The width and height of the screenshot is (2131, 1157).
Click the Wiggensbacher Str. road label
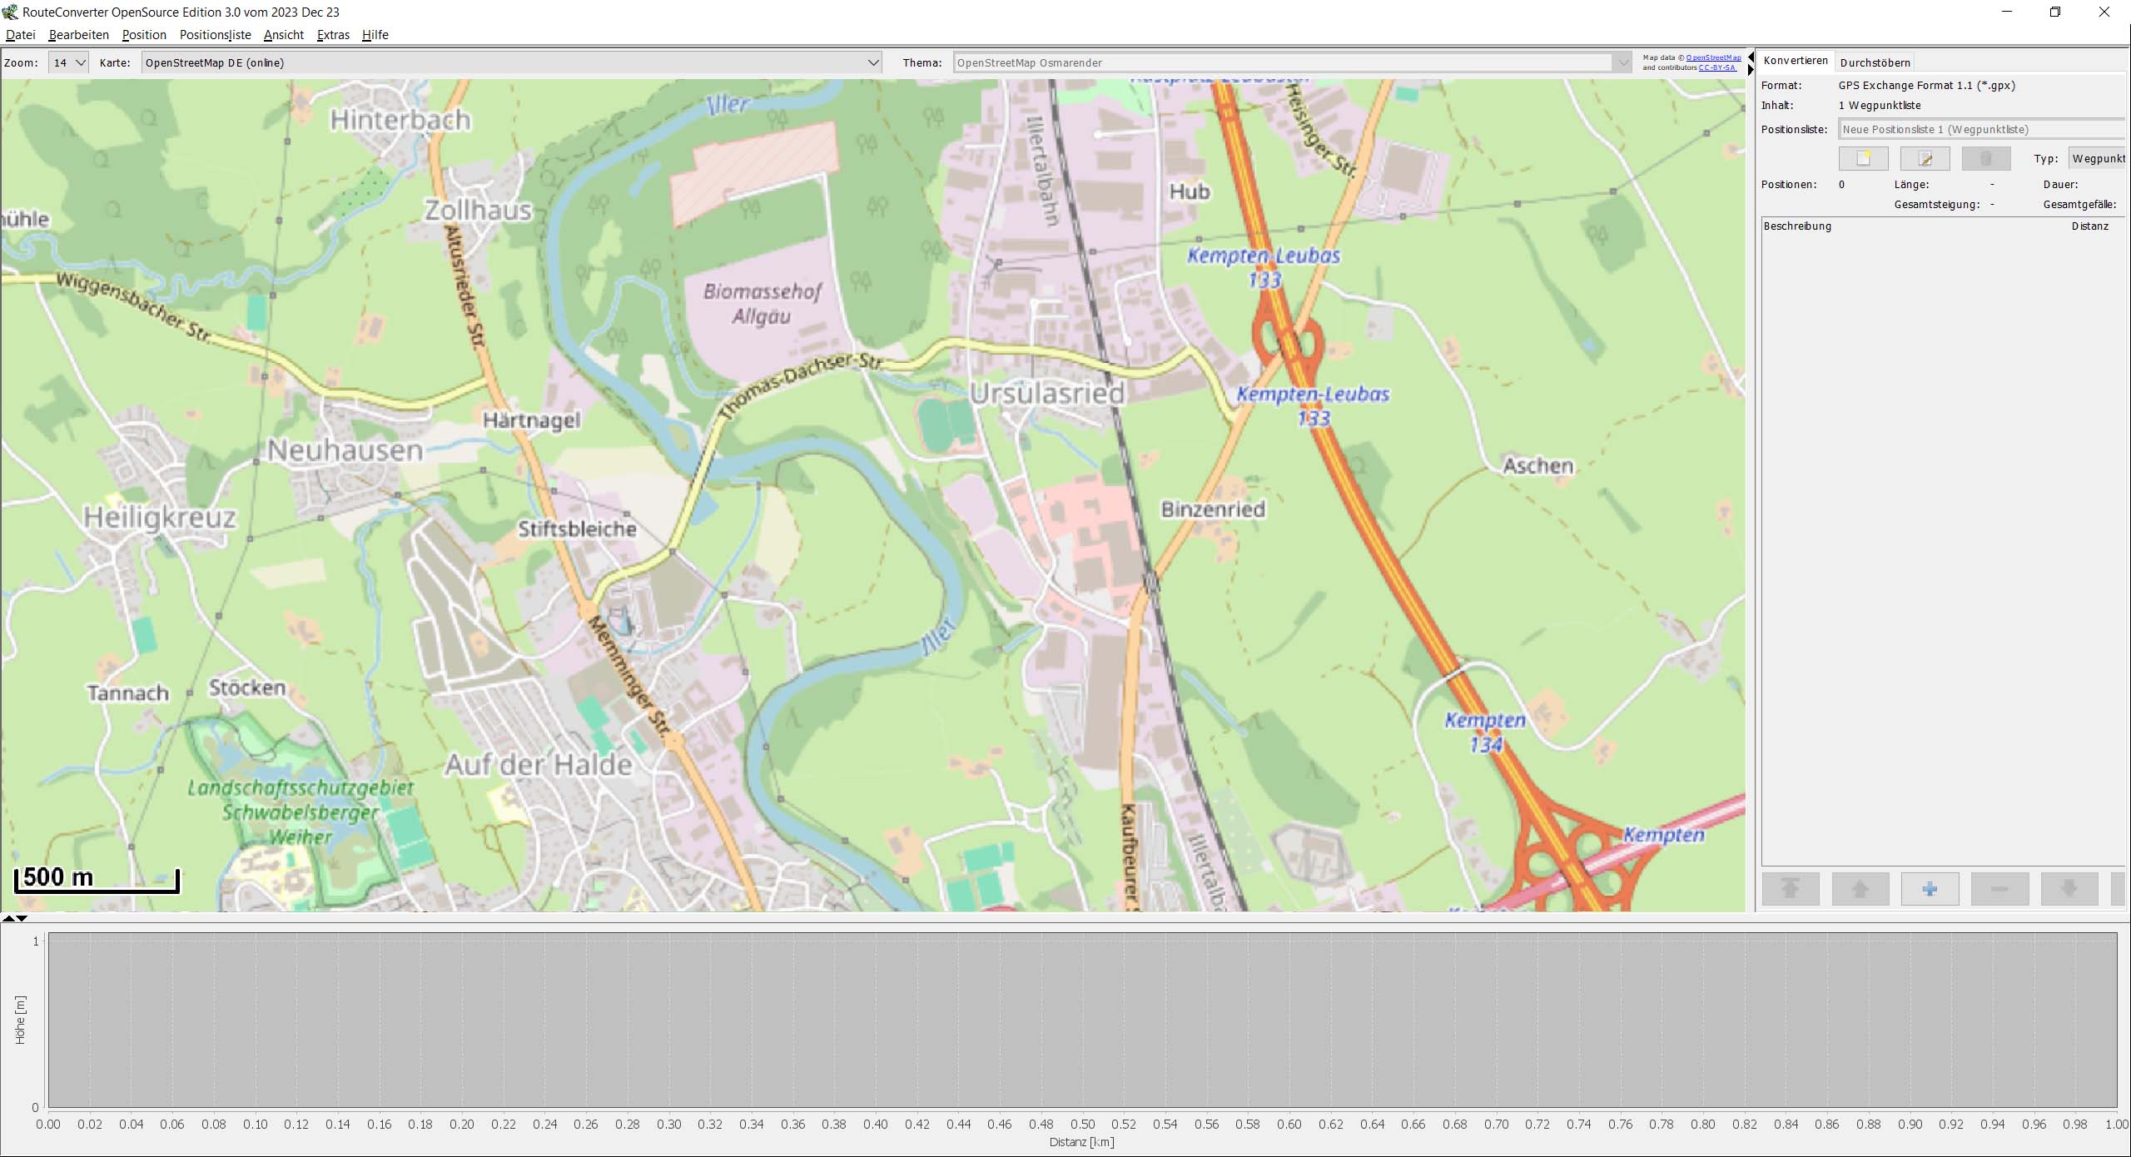click(x=133, y=308)
